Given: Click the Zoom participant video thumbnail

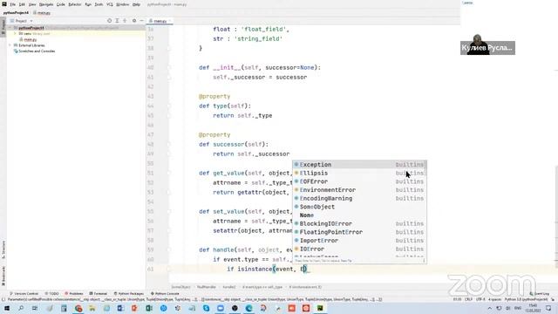Looking at the screenshot, I should point(487,44).
